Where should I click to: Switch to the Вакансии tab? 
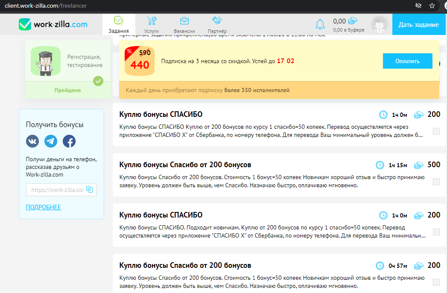click(184, 24)
